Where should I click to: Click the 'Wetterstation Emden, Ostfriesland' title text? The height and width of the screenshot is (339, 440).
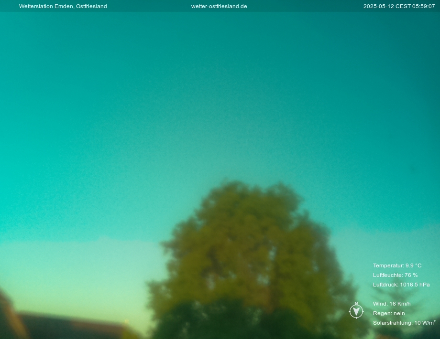click(x=63, y=6)
